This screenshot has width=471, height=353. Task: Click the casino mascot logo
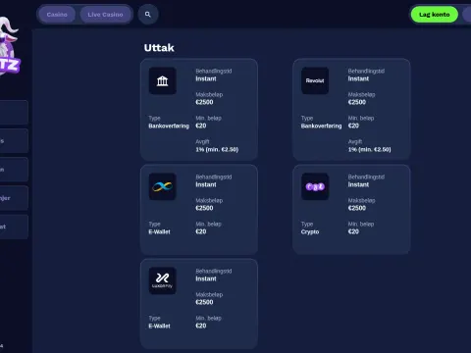tap(9, 46)
